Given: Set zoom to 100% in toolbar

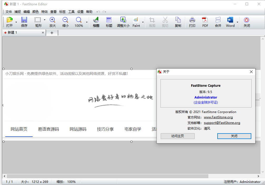Looking at the screenshot, I should 79,22.
